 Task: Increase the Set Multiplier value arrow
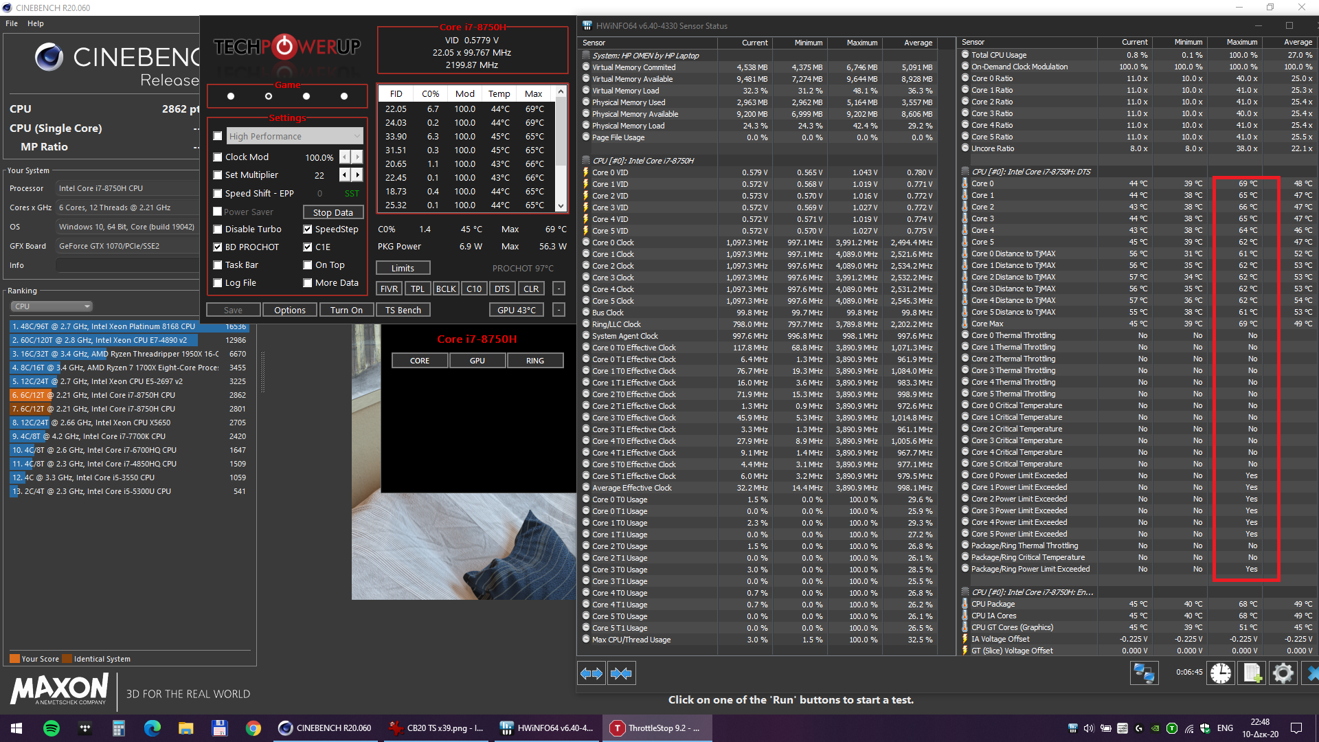tap(357, 175)
